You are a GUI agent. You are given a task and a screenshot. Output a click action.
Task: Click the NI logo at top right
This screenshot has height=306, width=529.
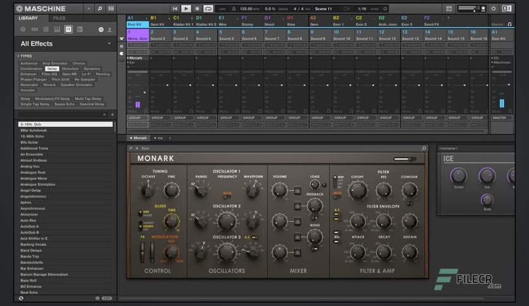pyautogui.click(x=506, y=9)
